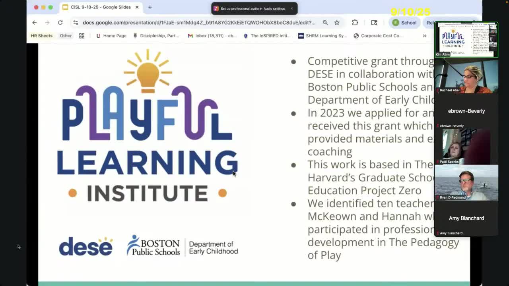Click the Audio settings link in the banner
Screen dimensions: 509x286
pos(275,8)
